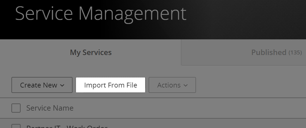Click the "File" word on Import button

(132, 85)
